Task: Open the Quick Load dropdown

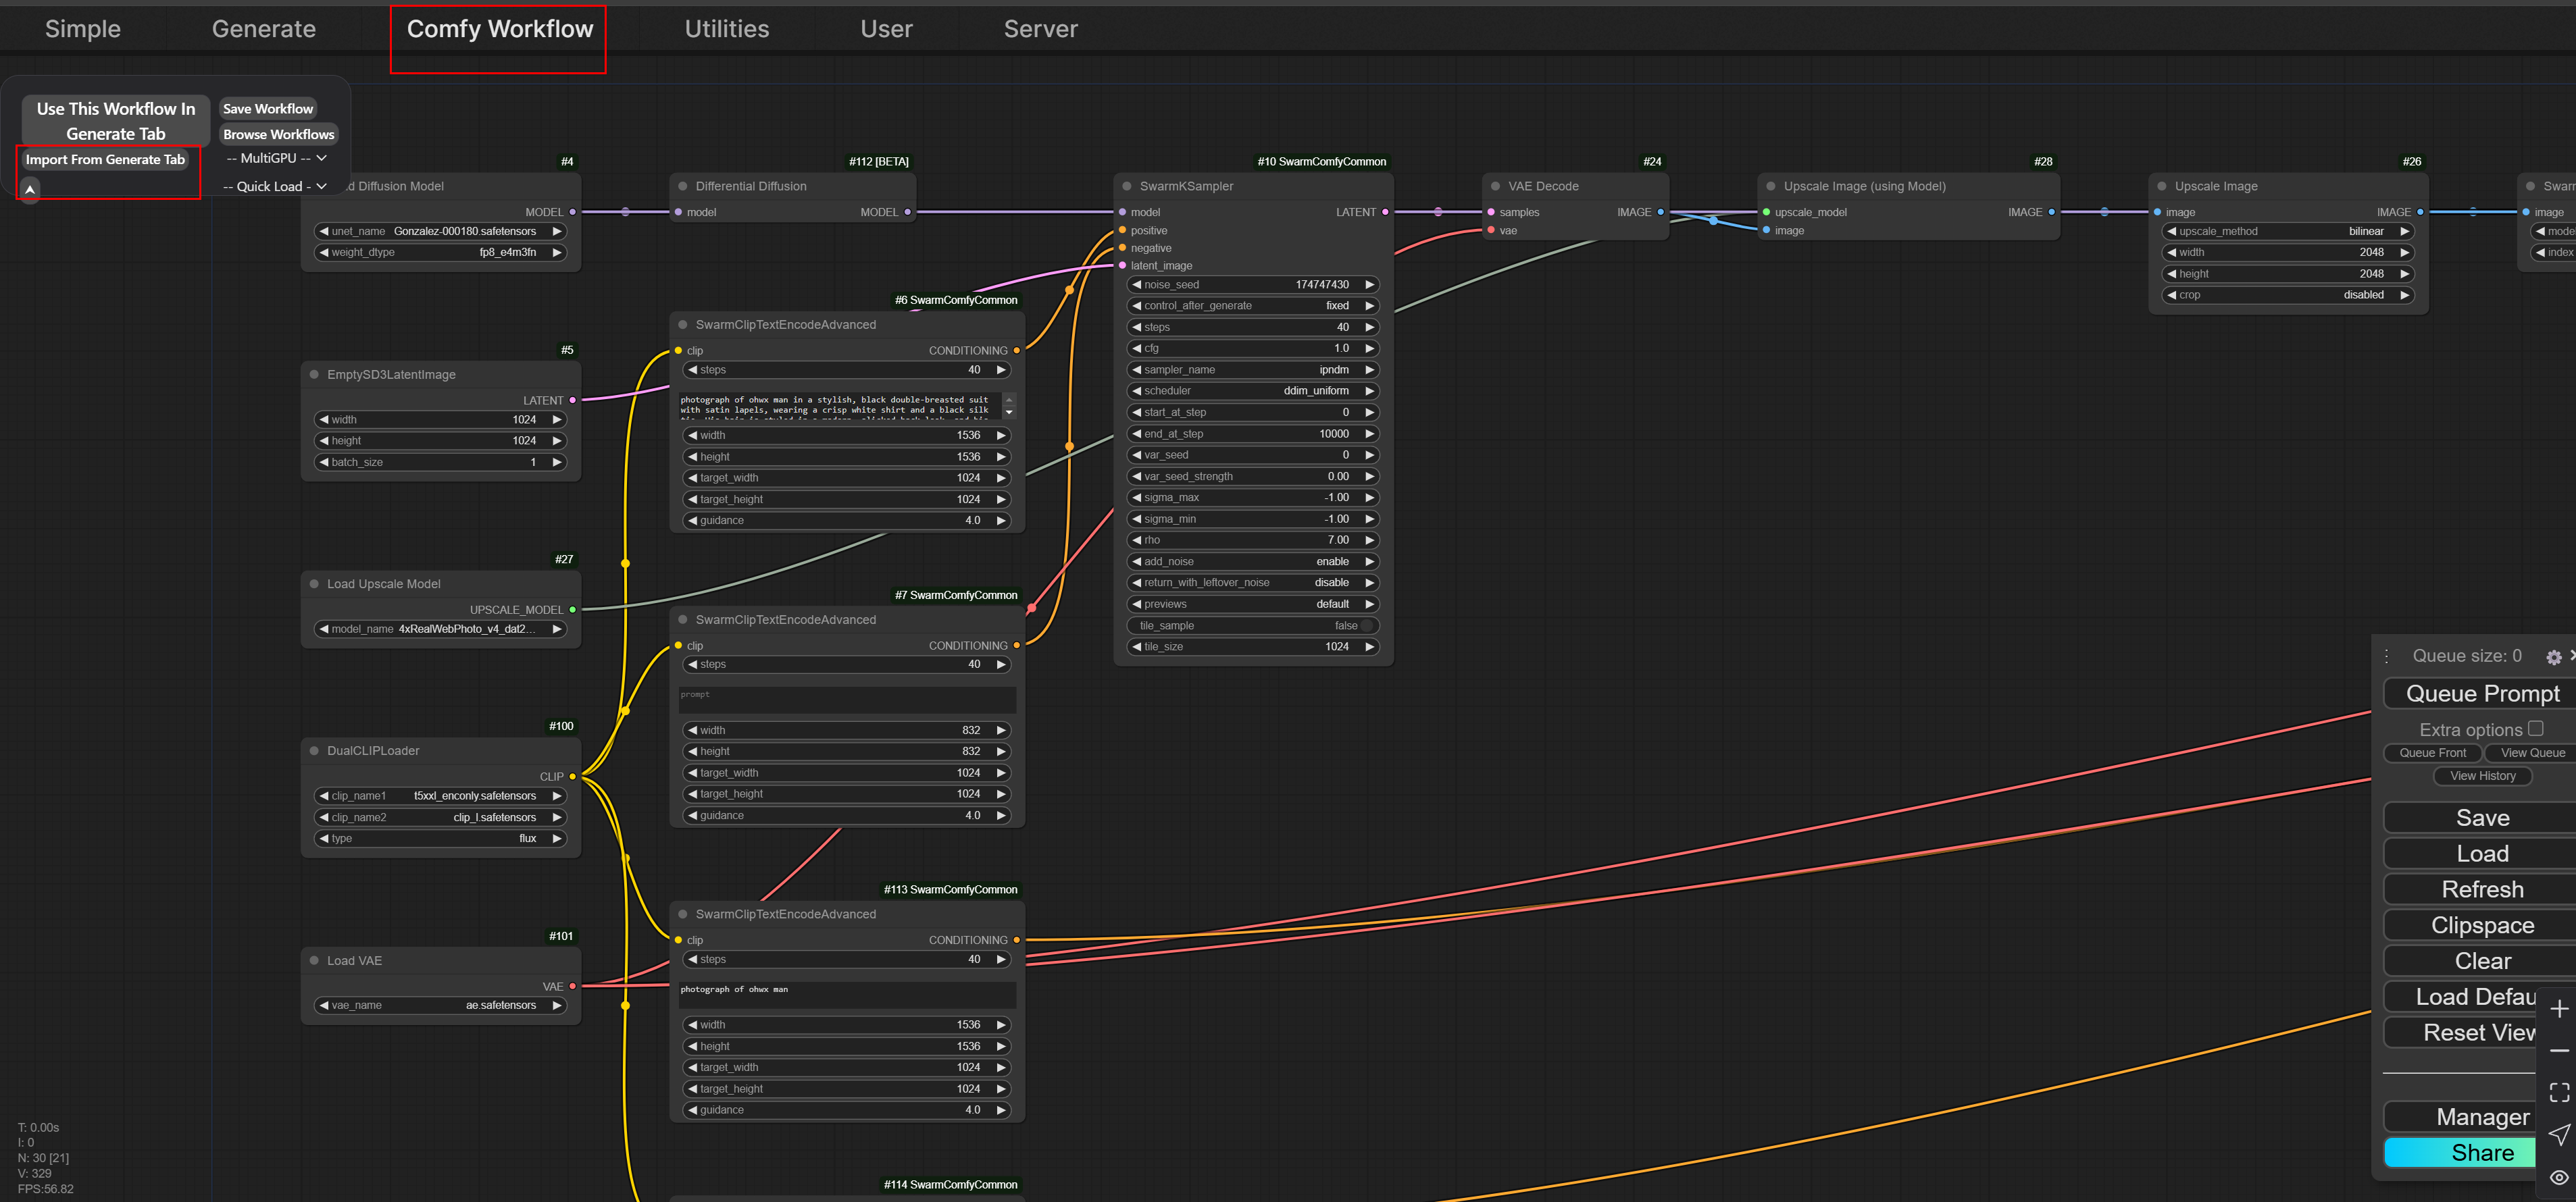Action: tap(274, 186)
